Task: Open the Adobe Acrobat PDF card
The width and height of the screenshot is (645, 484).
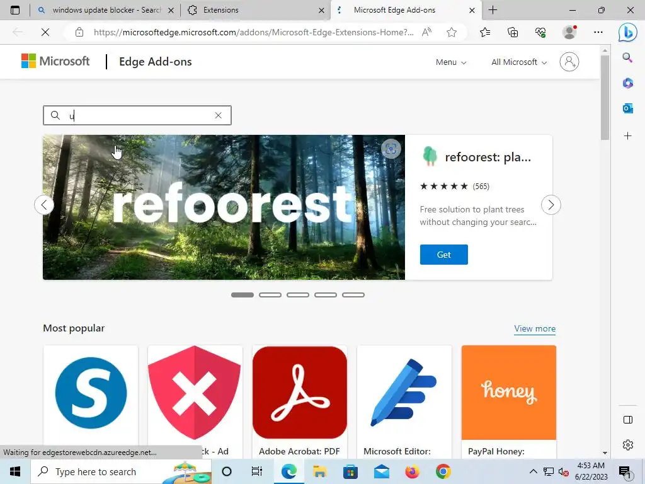Action: coord(299,401)
